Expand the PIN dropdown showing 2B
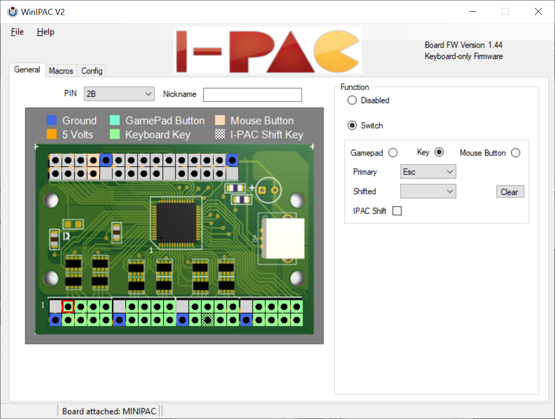555x419 pixels. point(119,94)
